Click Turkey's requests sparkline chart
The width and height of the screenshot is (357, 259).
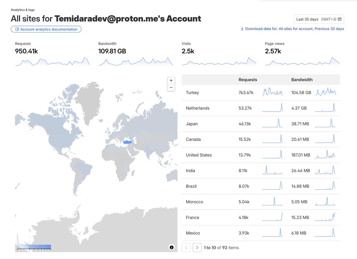pyautogui.click(x=272, y=92)
